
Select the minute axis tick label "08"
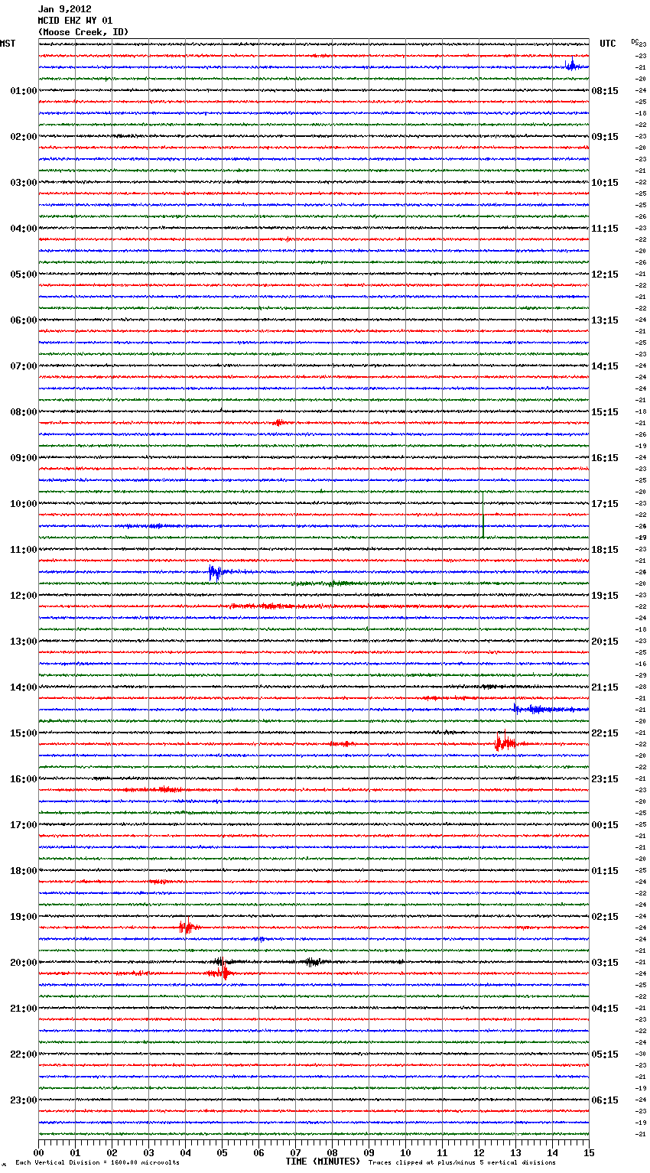pos(332,1152)
